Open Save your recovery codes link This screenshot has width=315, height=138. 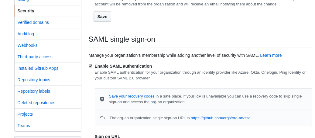click(x=132, y=96)
